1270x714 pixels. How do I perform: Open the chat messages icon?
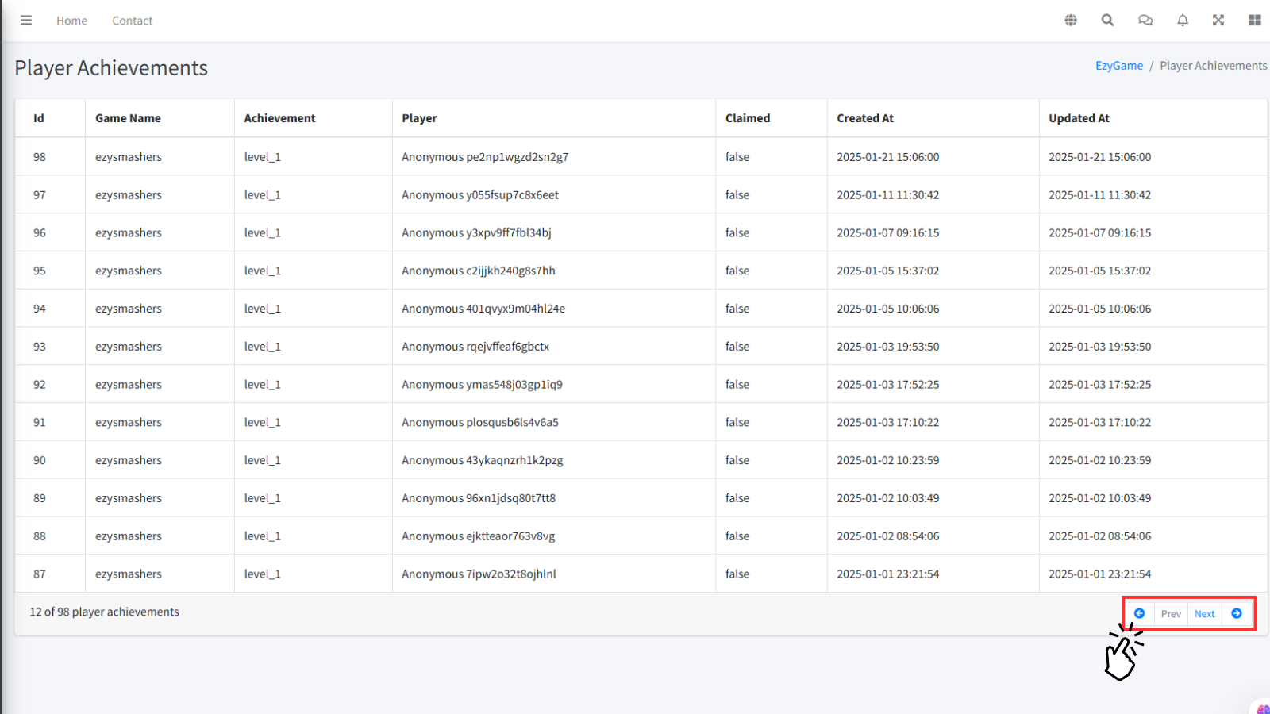click(1145, 21)
